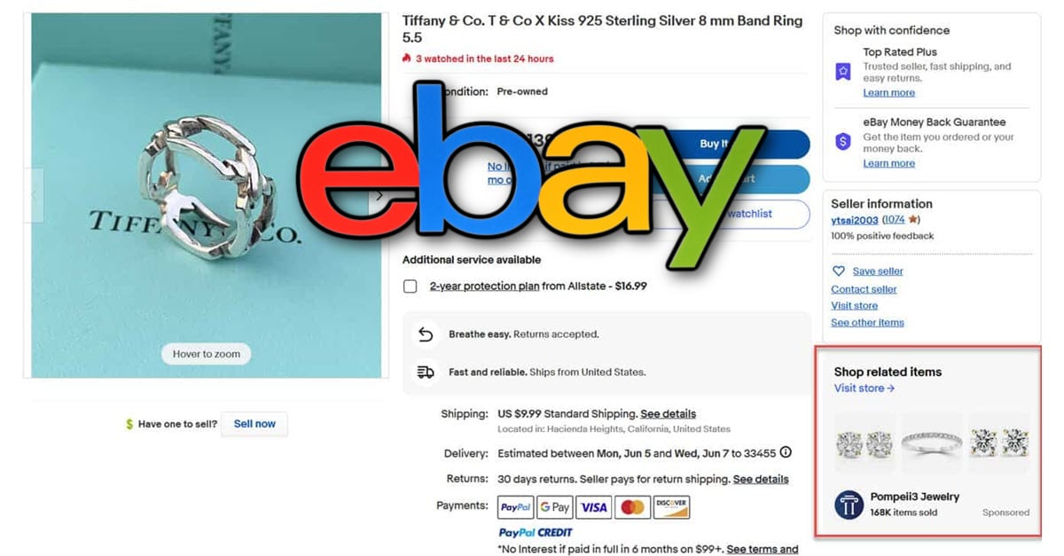The image size is (1064, 556).
Task: Open Learn more under Top Rated Plus
Action: pyautogui.click(x=888, y=93)
